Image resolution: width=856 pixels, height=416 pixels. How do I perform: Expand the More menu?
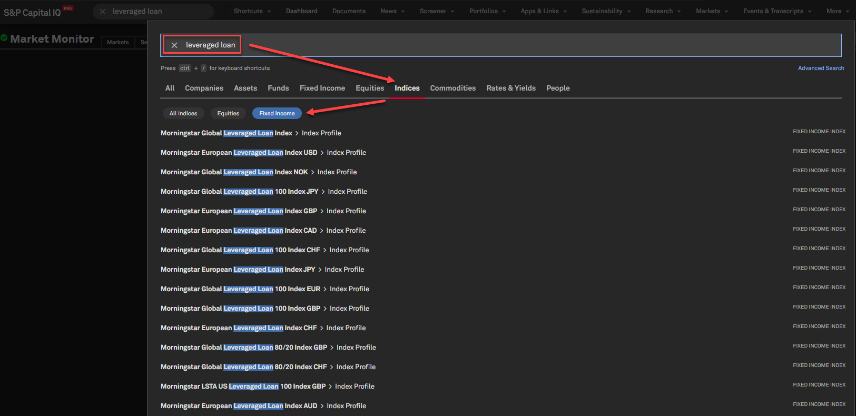point(838,11)
